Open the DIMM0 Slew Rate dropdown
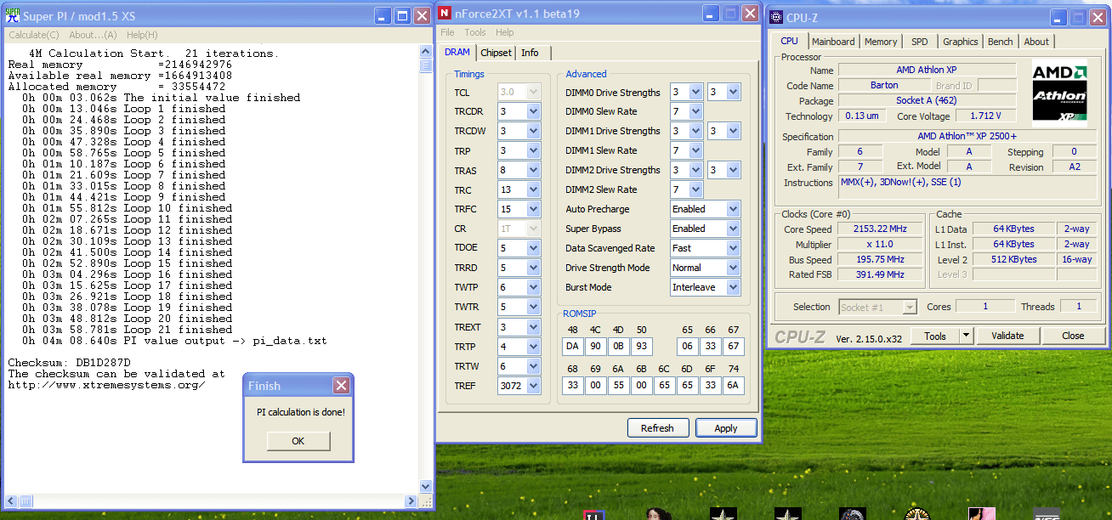This screenshot has height=520, width=1112. [695, 111]
